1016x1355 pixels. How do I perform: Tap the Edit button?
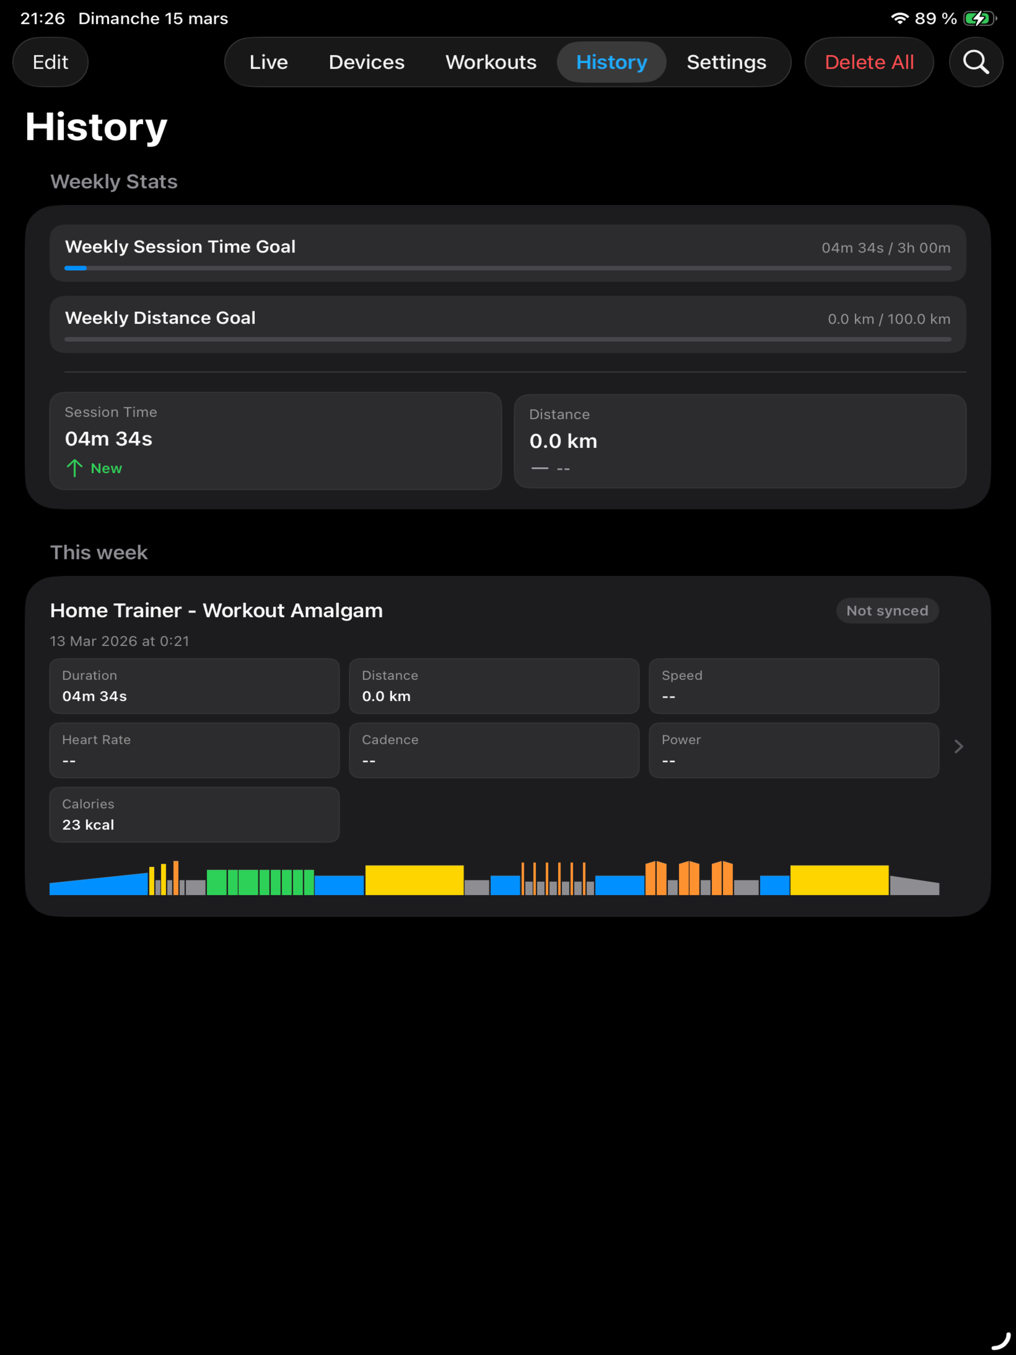pos(50,62)
